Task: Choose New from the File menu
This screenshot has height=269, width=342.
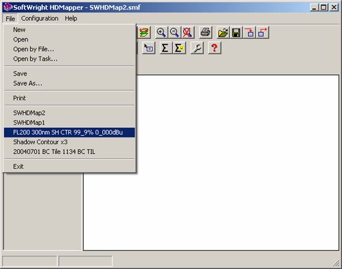Action: pos(69,30)
